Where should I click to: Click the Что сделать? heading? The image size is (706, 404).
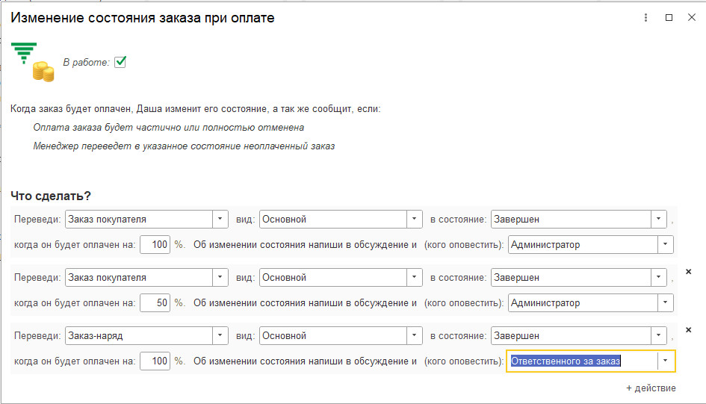point(51,196)
